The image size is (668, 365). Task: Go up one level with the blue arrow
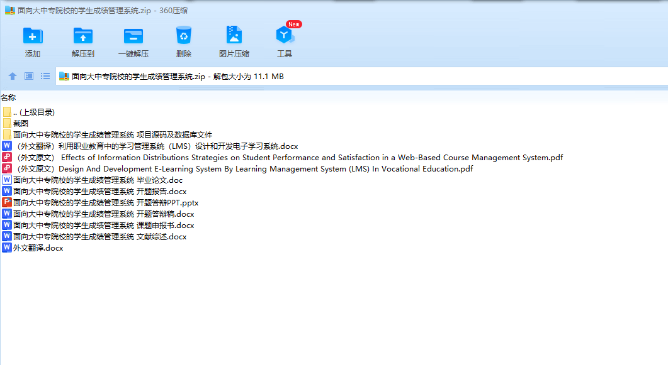[13, 76]
